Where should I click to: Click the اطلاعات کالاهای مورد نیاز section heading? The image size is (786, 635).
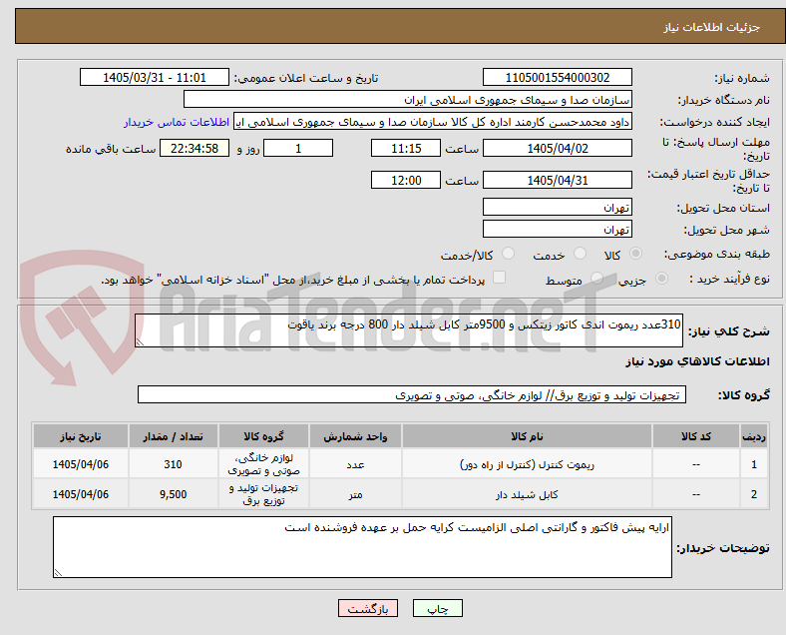pos(697,361)
